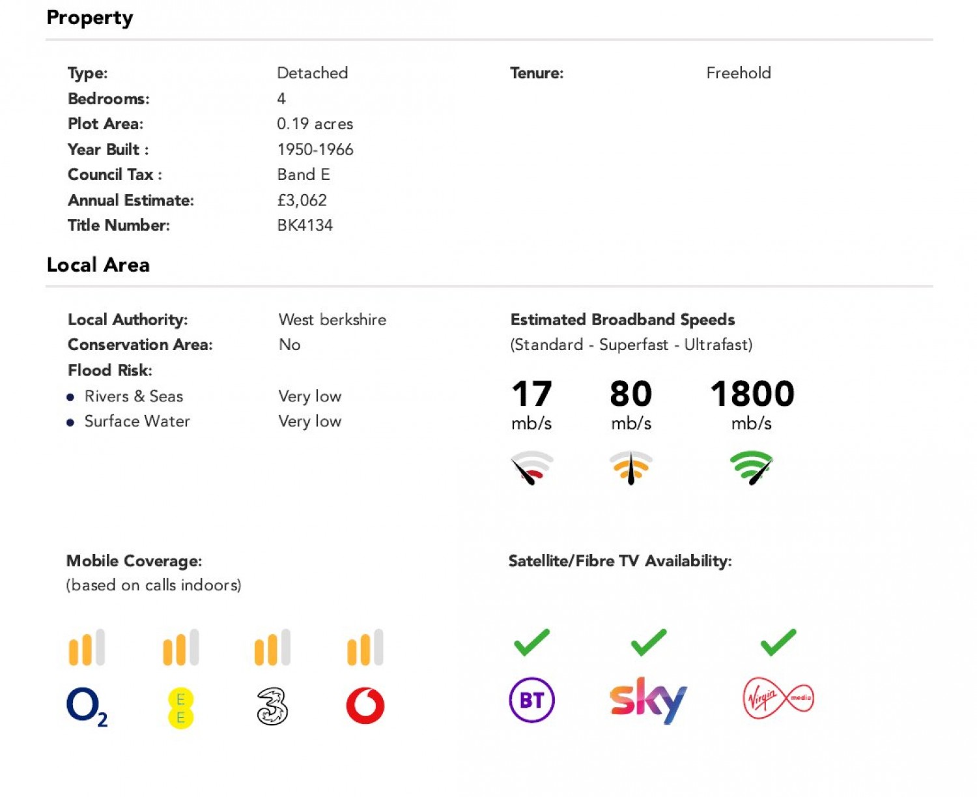Click the Property section heading
The width and height of the screenshot is (977, 797).
click(x=90, y=18)
